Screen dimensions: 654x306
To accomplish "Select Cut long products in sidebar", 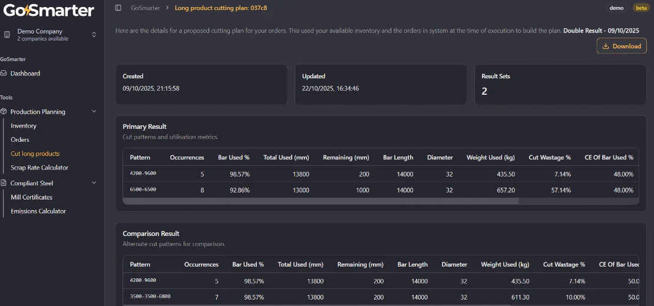I will pyautogui.click(x=35, y=154).
